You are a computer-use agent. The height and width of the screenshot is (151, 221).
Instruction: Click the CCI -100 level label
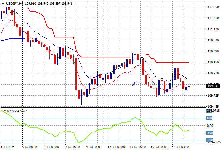pyautogui.click(x=209, y=133)
